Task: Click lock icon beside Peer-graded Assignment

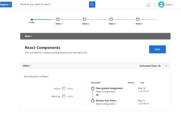Action: 93,88
